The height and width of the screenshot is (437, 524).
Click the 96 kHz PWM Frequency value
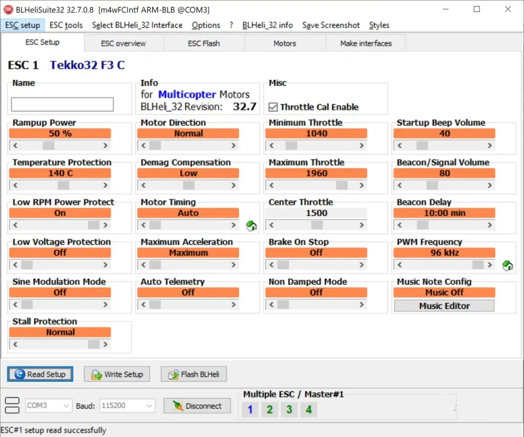(x=444, y=253)
